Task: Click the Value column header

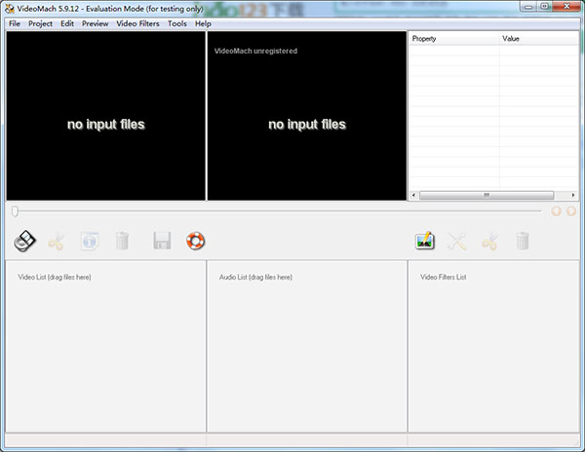Action: coord(539,39)
